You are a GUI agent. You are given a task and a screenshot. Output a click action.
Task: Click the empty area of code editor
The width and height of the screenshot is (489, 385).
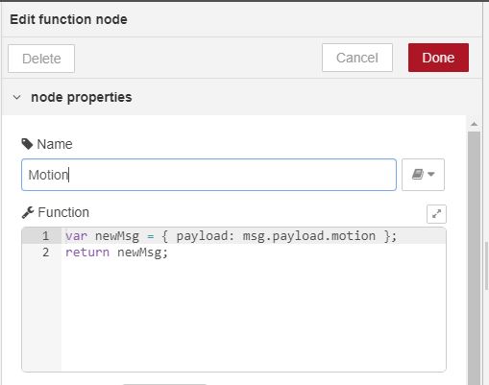coord(253,315)
